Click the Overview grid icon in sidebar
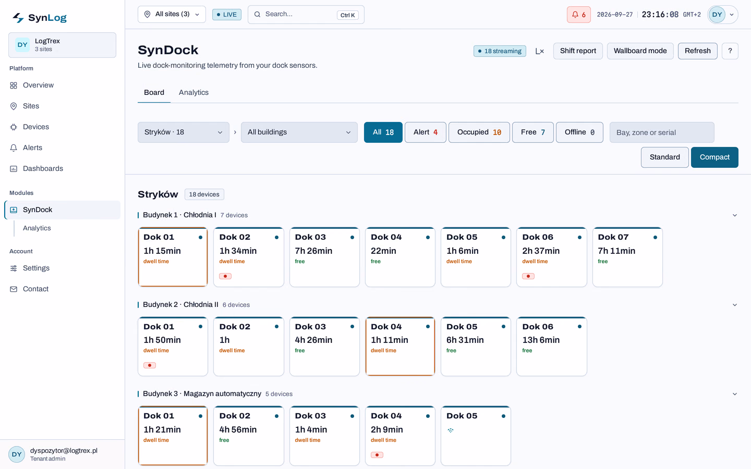This screenshot has height=469, width=751. pyautogui.click(x=14, y=85)
